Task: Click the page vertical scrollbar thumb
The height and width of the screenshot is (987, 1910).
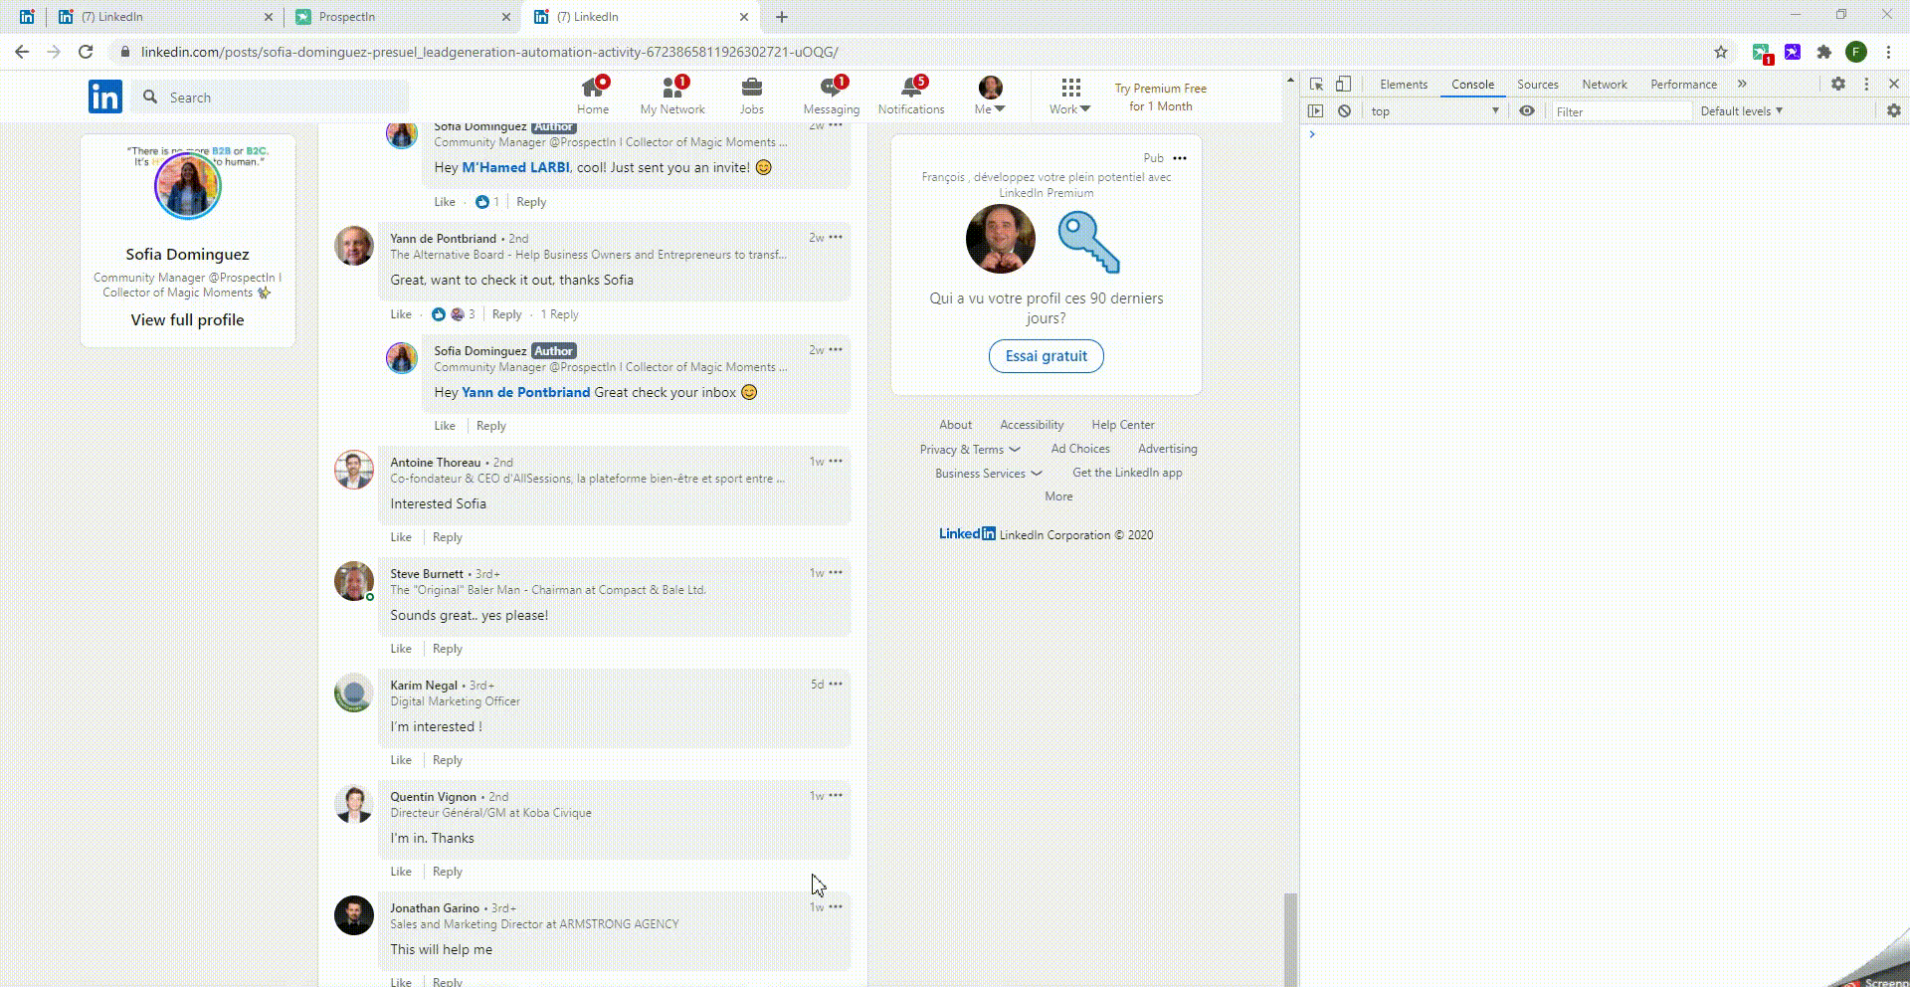Action: (1290, 939)
